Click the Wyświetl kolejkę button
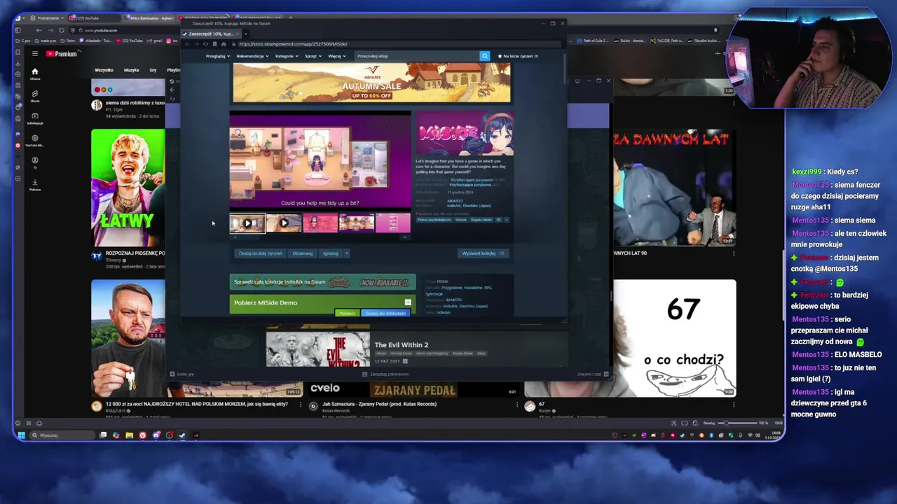897x504 pixels. (482, 253)
